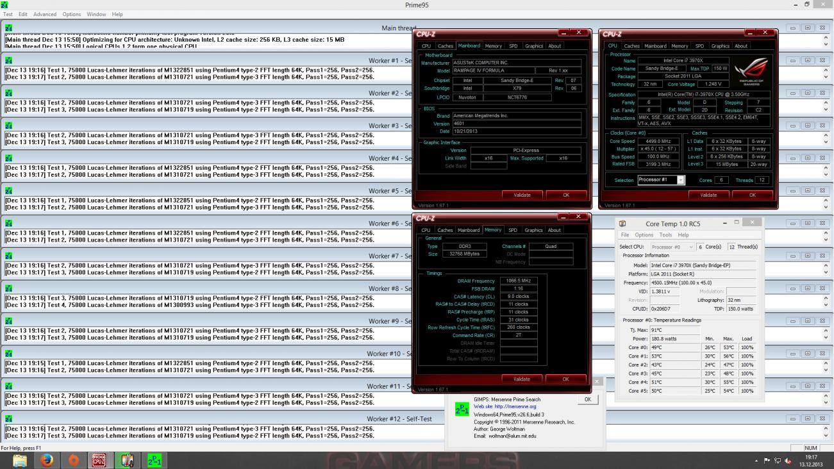Click the Threads count 12 in CPU-Z
Image resolution: width=834 pixels, height=469 pixels.
pos(762,180)
